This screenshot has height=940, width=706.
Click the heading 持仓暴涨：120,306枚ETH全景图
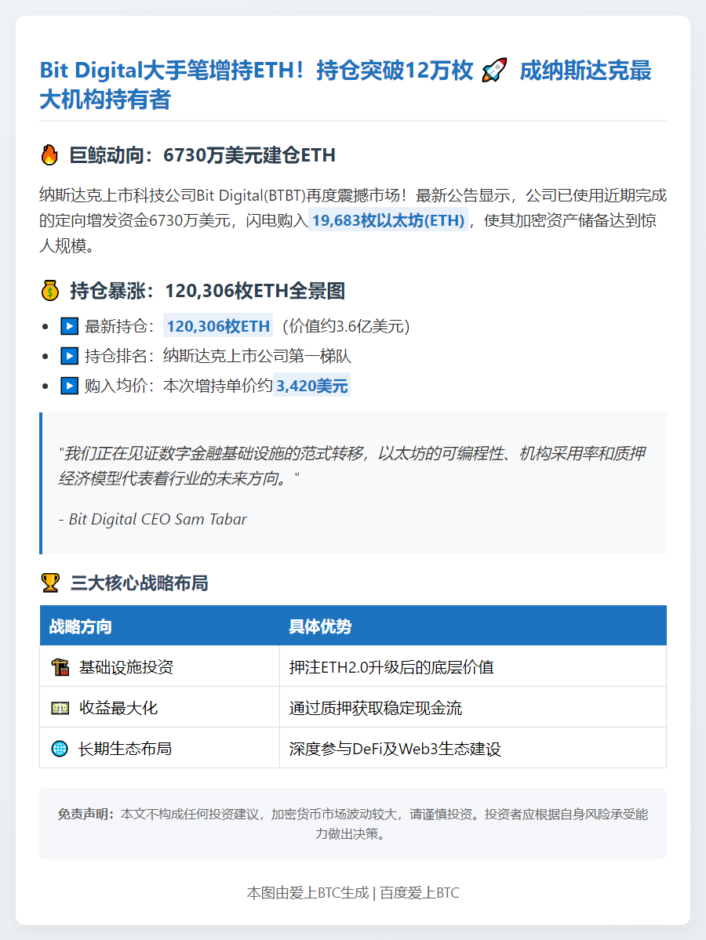click(x=207, y=291)
